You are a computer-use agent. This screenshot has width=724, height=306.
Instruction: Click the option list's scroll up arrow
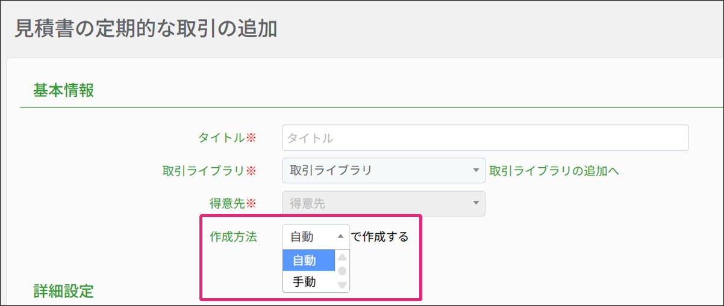tap(342, 257)
